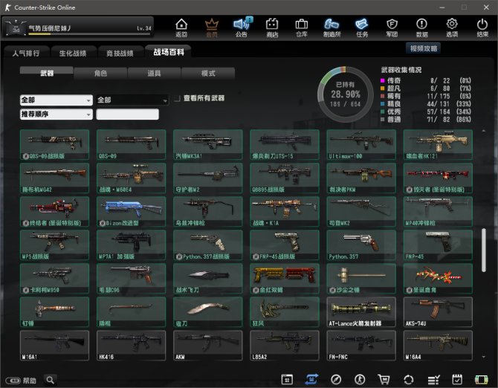Select the 角色 sub-tab
Image resolution: width=498 pixels, height=388 pixels.
(100, 73)
